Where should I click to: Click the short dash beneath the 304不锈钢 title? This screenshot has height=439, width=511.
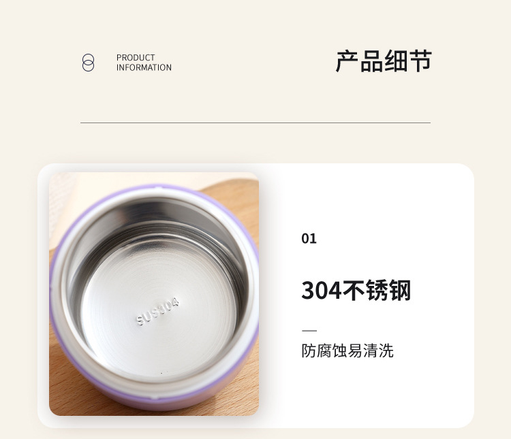309,331
